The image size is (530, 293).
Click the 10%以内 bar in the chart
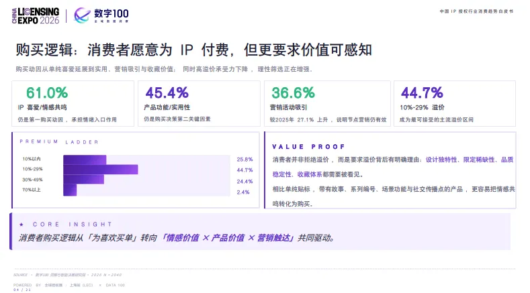tap(85, 160)
